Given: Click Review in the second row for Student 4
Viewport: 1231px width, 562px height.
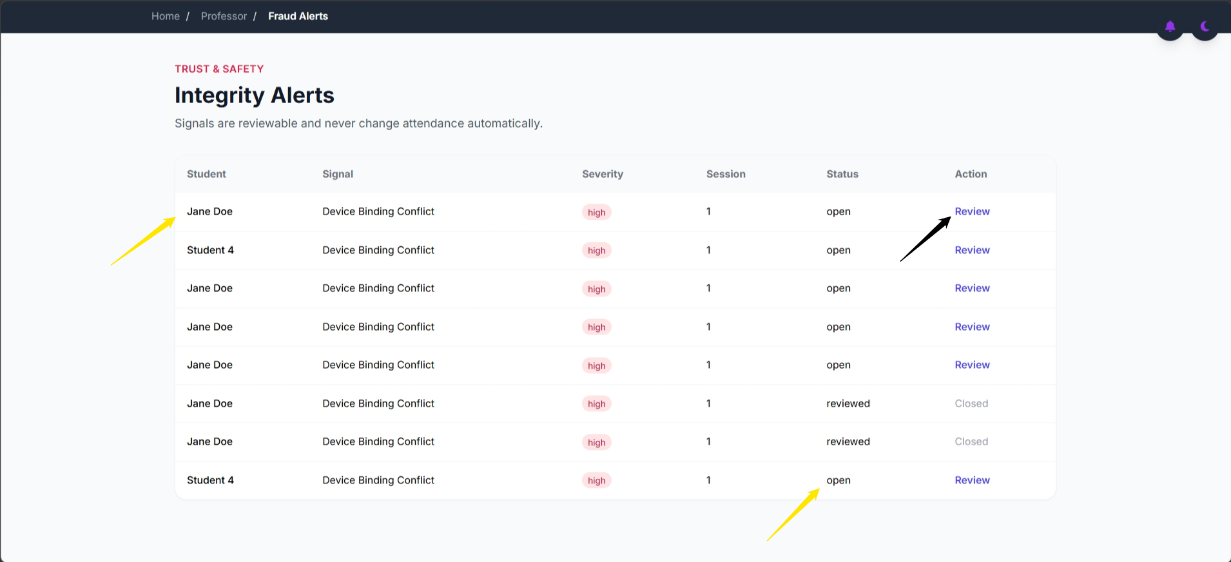Looking at the screenshot, I should coord(972,250).
